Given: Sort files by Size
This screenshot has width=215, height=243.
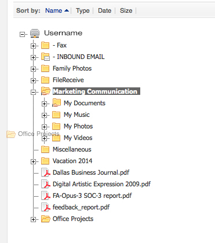Looking at the screenshot, I should (126, 10).
